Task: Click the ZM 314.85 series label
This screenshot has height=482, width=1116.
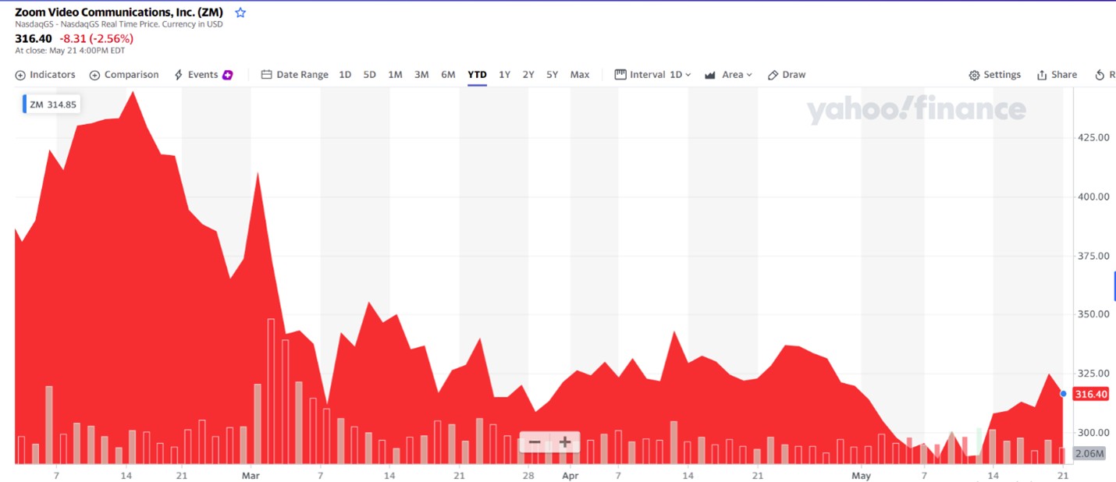Action: click(x=53, y=105)
